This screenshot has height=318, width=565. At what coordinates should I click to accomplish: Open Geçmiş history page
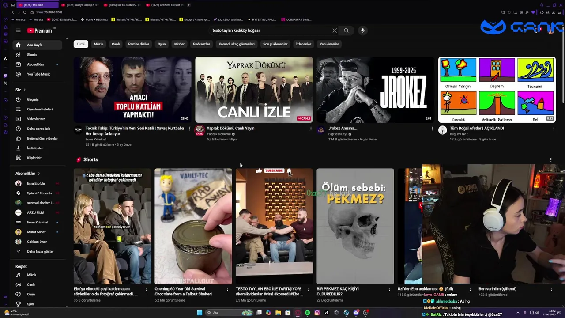click(x=37, y=99)
